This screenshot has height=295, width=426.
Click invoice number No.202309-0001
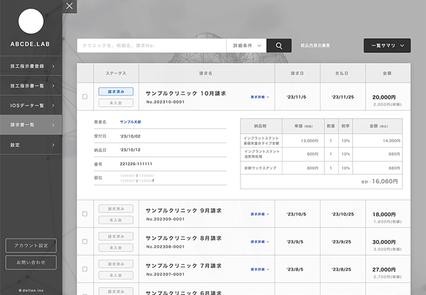coord(165,219)
